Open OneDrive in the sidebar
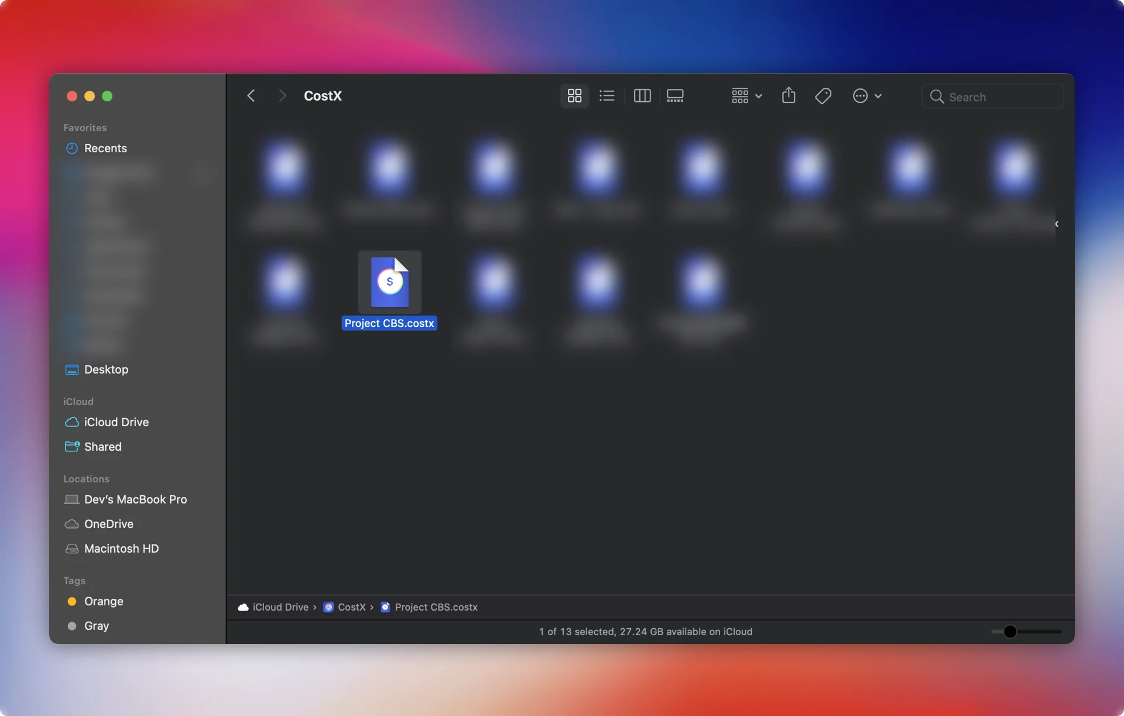 [108, 524]
